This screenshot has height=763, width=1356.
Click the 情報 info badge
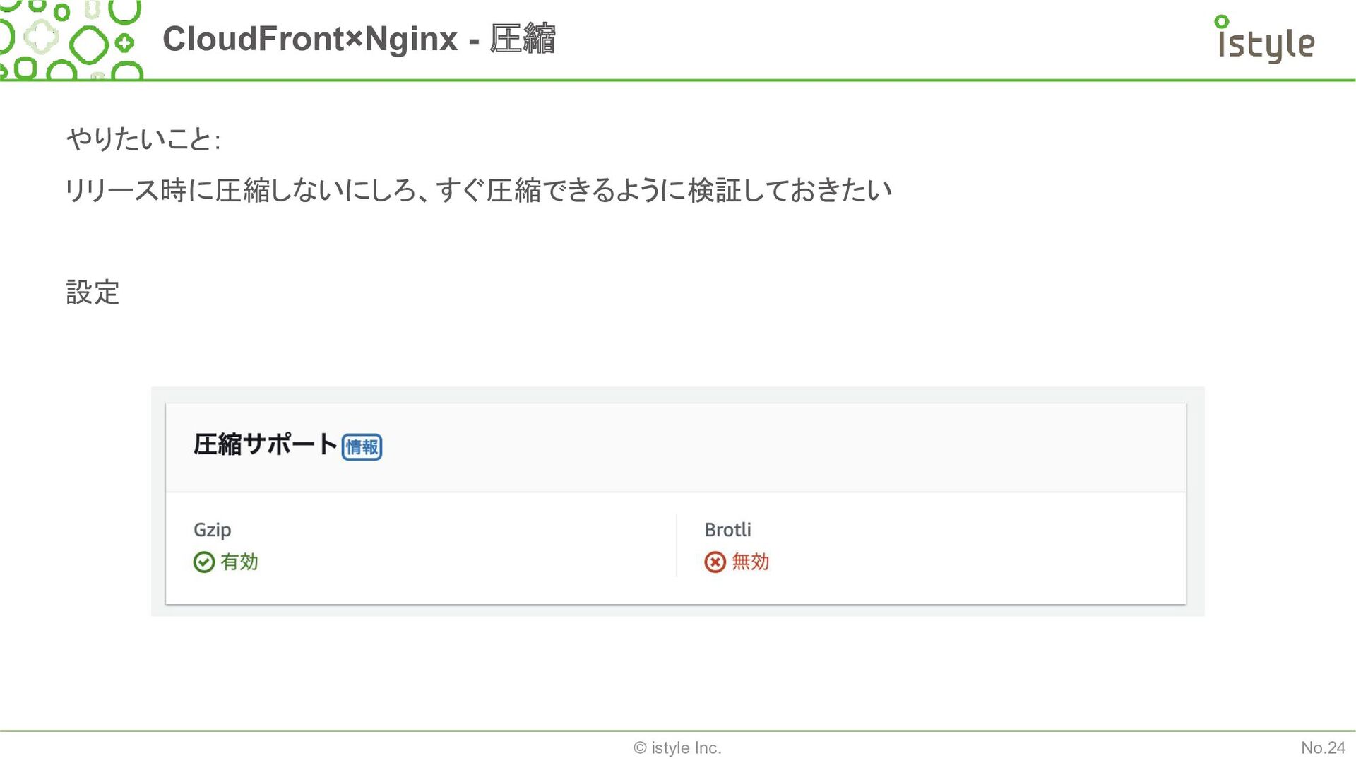click(362, 447)
